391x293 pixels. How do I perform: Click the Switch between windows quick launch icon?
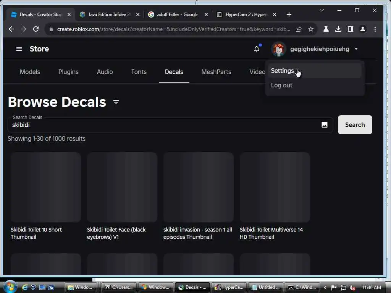[51, 287]
